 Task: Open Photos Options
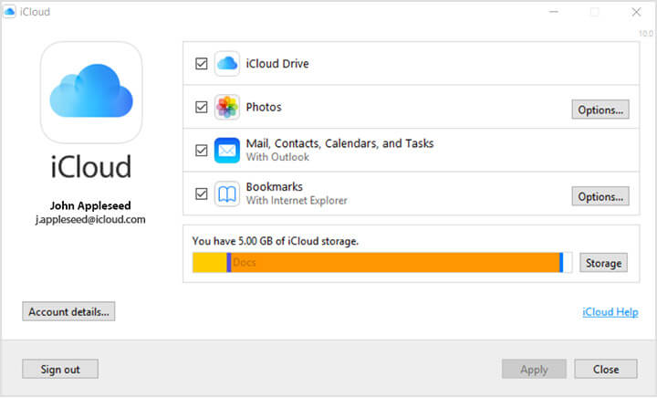[600, 110]
